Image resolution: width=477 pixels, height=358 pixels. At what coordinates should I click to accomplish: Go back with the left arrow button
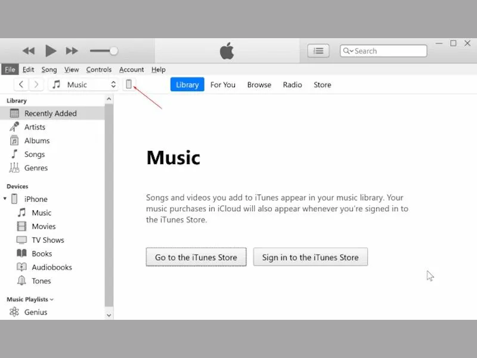point(21,84)
